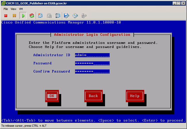Maximize the CUCM console window
Viewport: 187px width, 129px height.
tap(179, 3)
